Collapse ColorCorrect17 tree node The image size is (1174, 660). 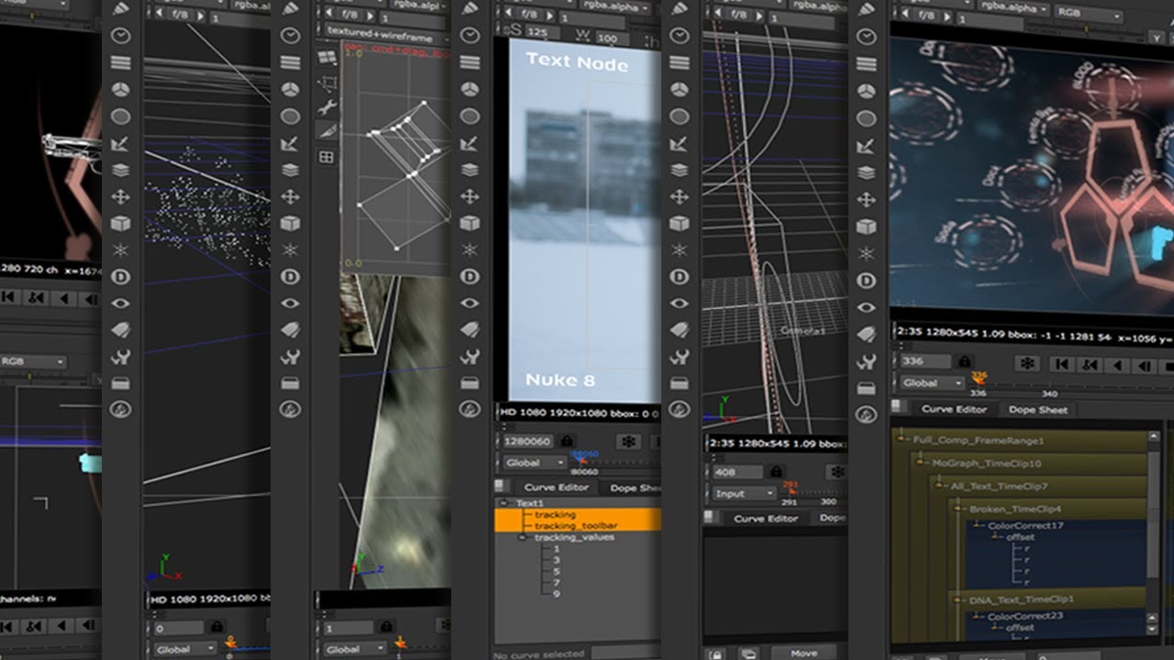978,526
